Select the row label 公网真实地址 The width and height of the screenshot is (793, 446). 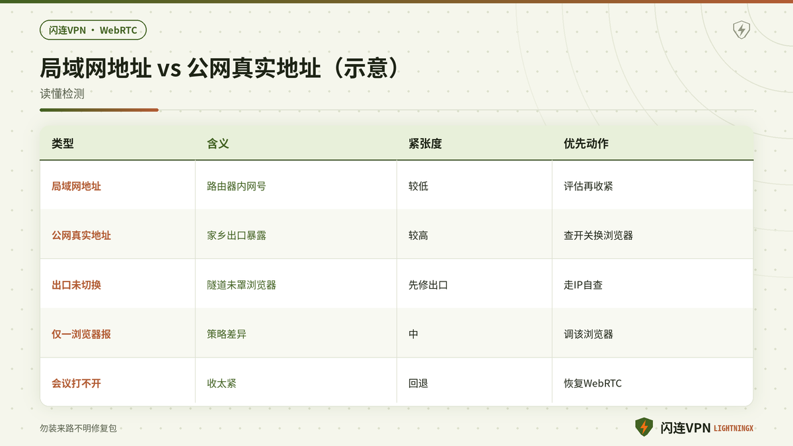(81, 235)
